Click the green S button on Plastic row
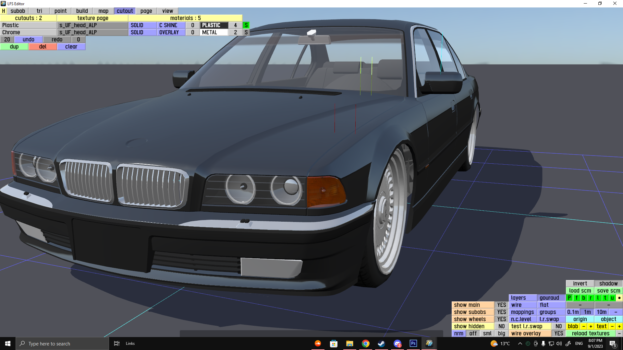Image resolution: width=623 pixels, height=350 pixels. click(x=246, y=25)
